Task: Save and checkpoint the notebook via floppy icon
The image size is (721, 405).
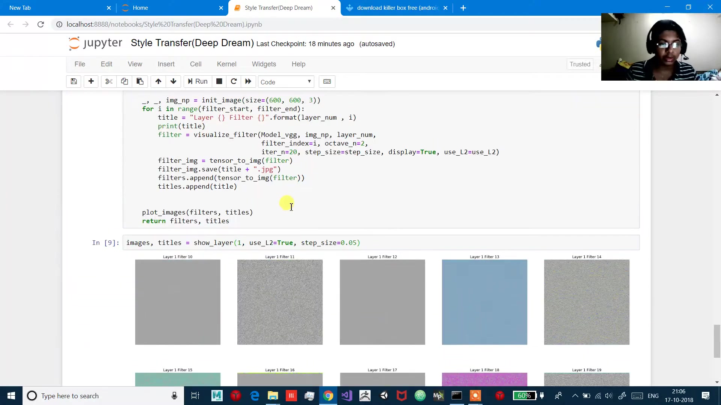Action: [74, 81]
